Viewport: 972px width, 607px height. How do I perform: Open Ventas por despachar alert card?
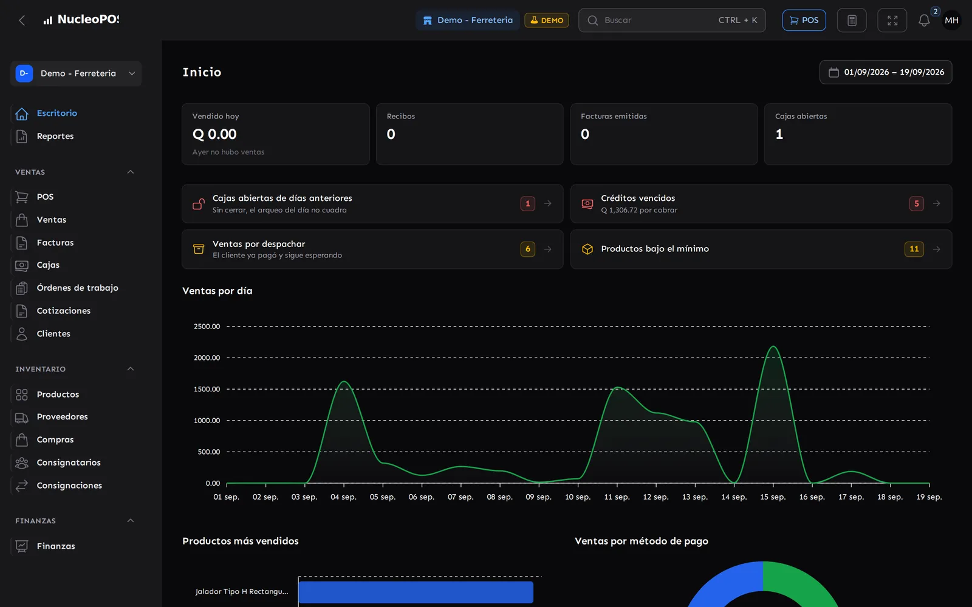(x=372, y=249)
